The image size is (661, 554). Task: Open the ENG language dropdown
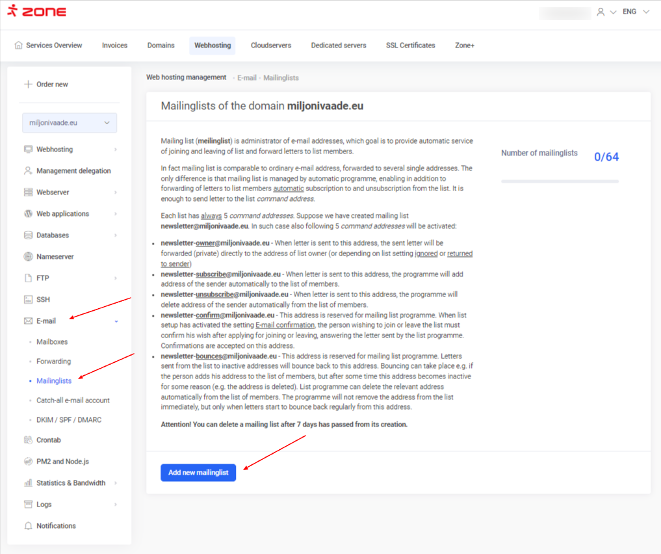[636, 12]
